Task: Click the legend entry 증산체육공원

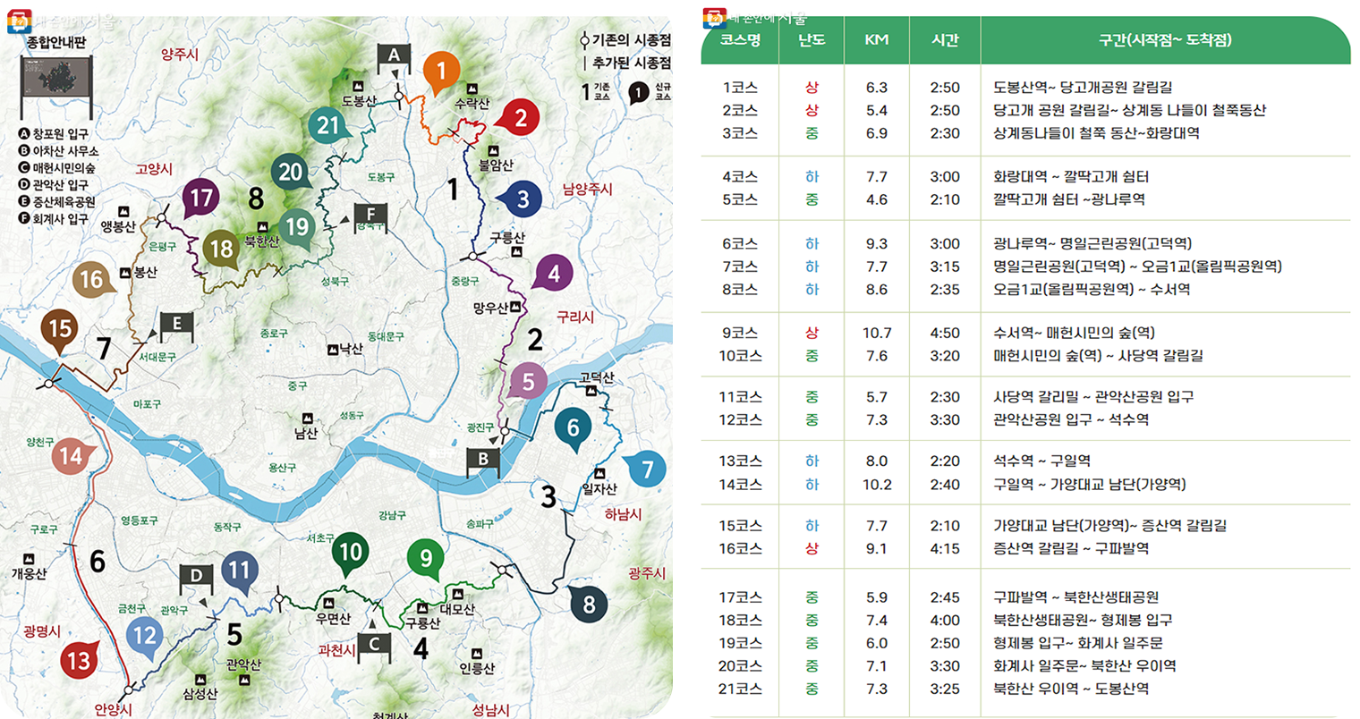Action: click(x=64, y=202)
